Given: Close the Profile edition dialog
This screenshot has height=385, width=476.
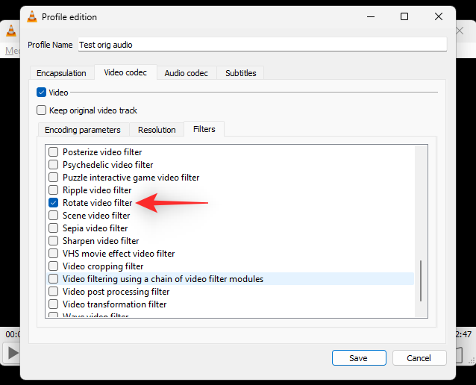Looking at the screenshot, I should click(x=439, y=16).
